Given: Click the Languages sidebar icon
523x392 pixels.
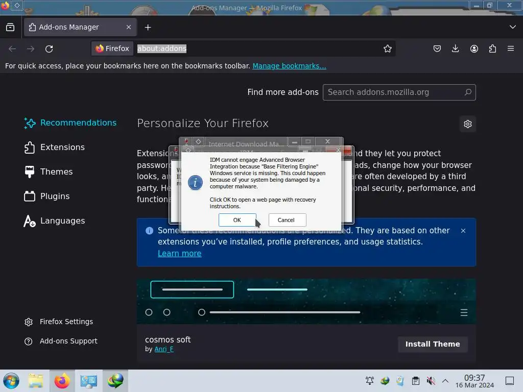Looking at the screenshot, I should 30,220.
